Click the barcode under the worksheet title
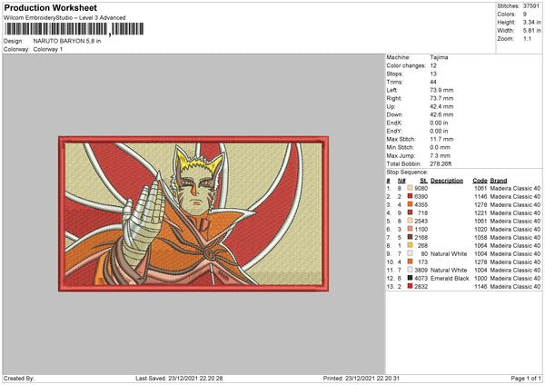The height and width of the screenshot is (385, 545). point(74,29)
